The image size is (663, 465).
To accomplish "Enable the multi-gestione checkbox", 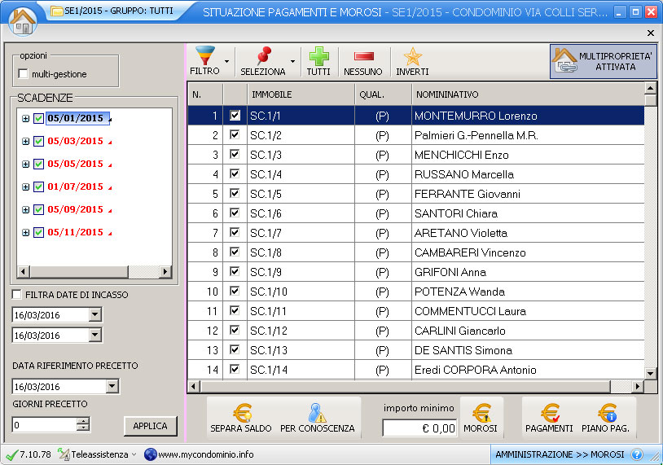I will [x=23, y=74].
